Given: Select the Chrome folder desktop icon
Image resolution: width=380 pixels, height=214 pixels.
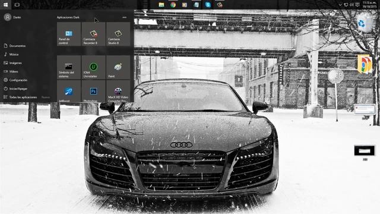Looking at the screenshot, I should coord(365,64).
